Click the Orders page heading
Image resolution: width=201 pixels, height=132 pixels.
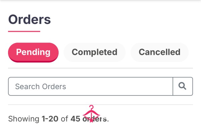point(29,19)
